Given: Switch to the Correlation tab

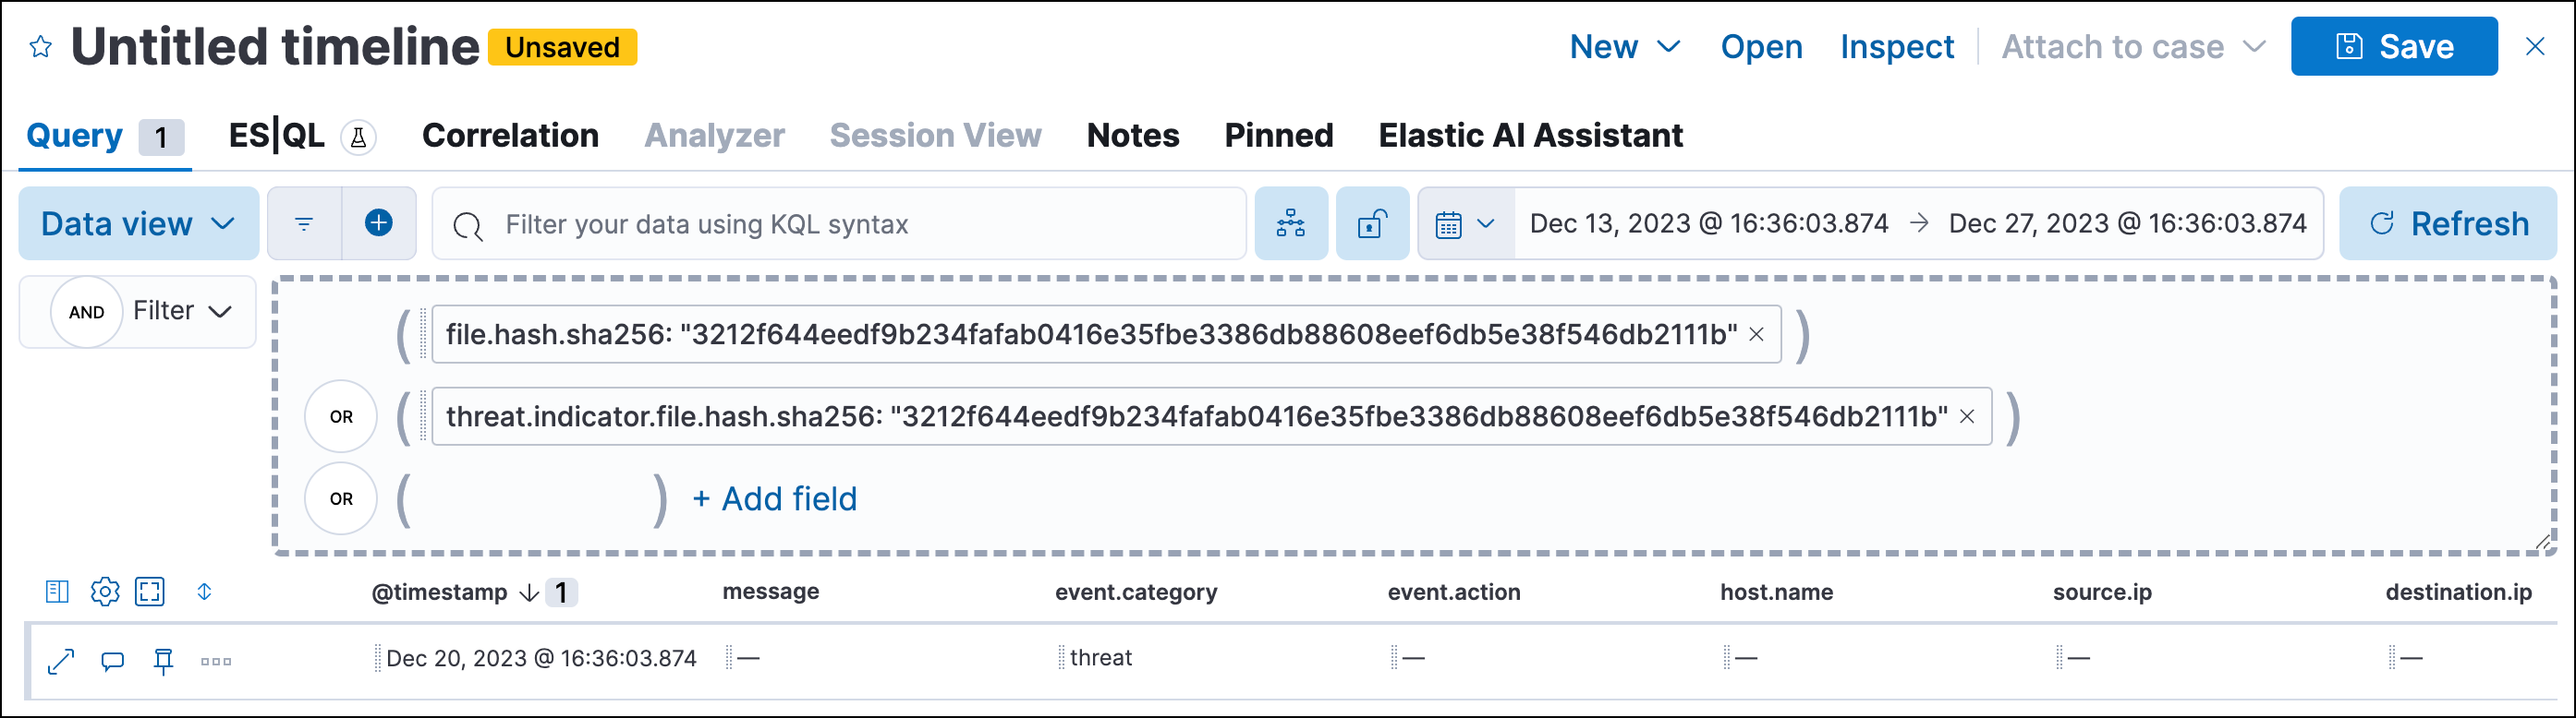Looking at the screenshot, I should (x=510, y=135).
